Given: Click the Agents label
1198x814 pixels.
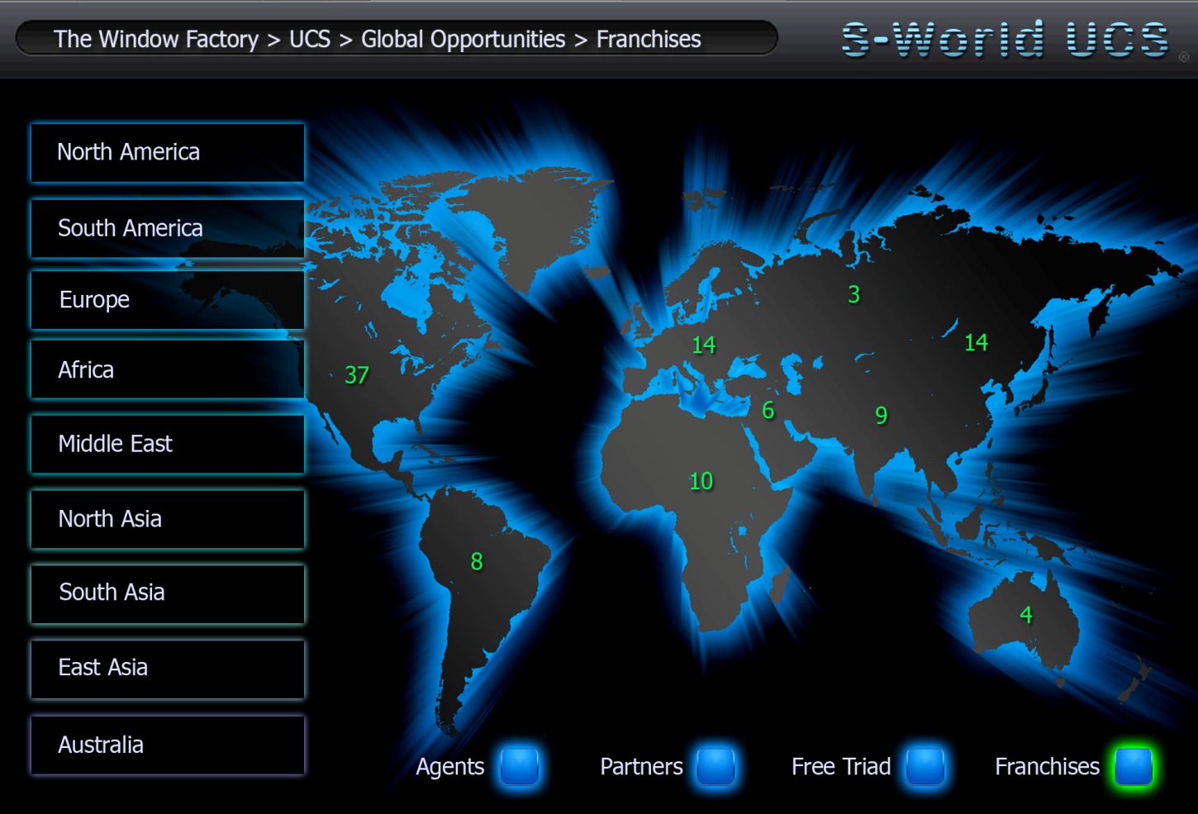Looking at the screenshot, I should [x=449, y=768].
